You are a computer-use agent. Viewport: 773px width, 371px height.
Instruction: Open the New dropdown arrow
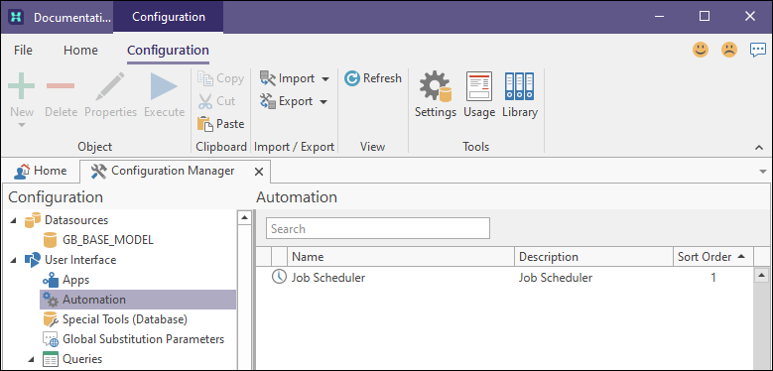(x=22, y=125)
